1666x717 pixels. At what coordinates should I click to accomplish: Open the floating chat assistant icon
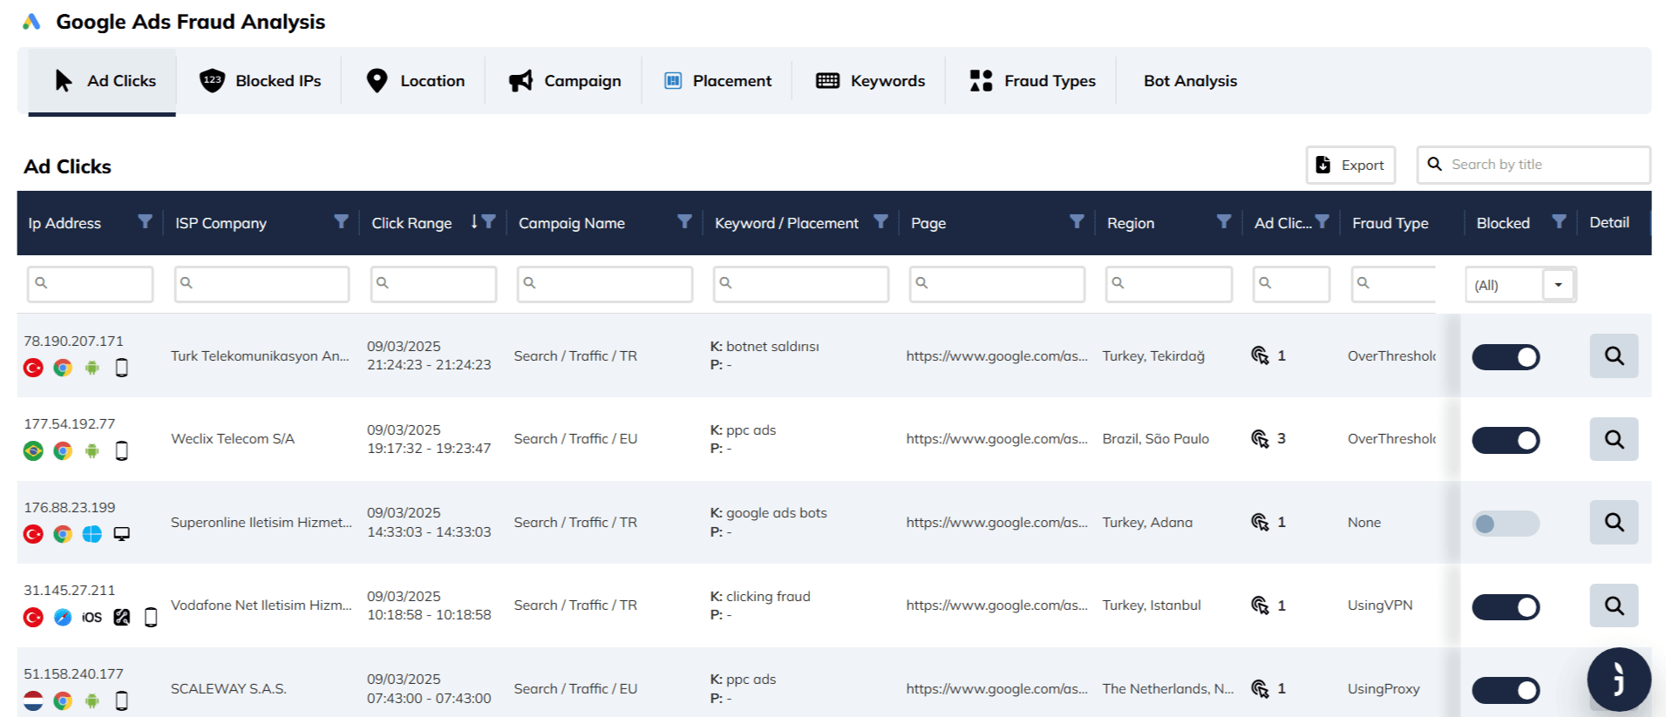1618,679
